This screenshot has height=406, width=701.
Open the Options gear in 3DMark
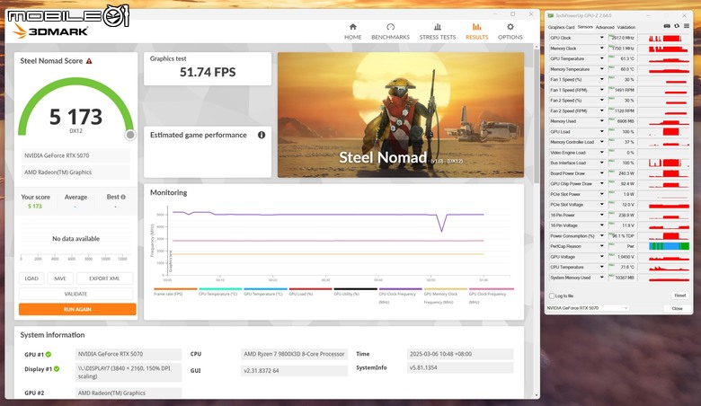click(510, 31)
